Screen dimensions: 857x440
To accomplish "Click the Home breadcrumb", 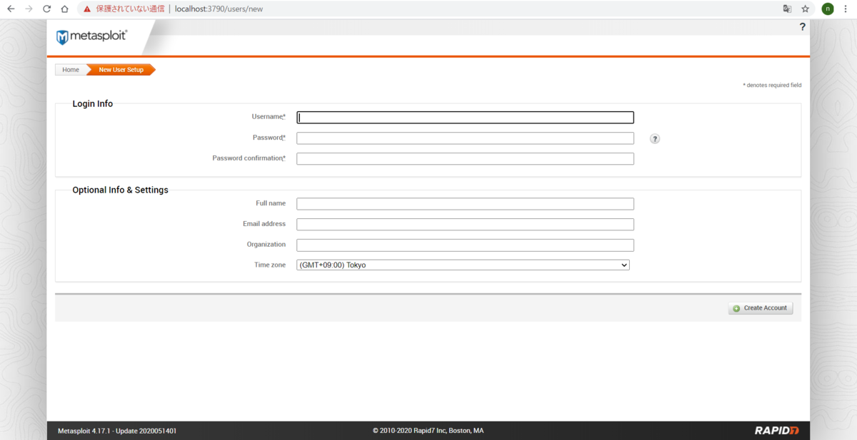I will click(71, 70).
